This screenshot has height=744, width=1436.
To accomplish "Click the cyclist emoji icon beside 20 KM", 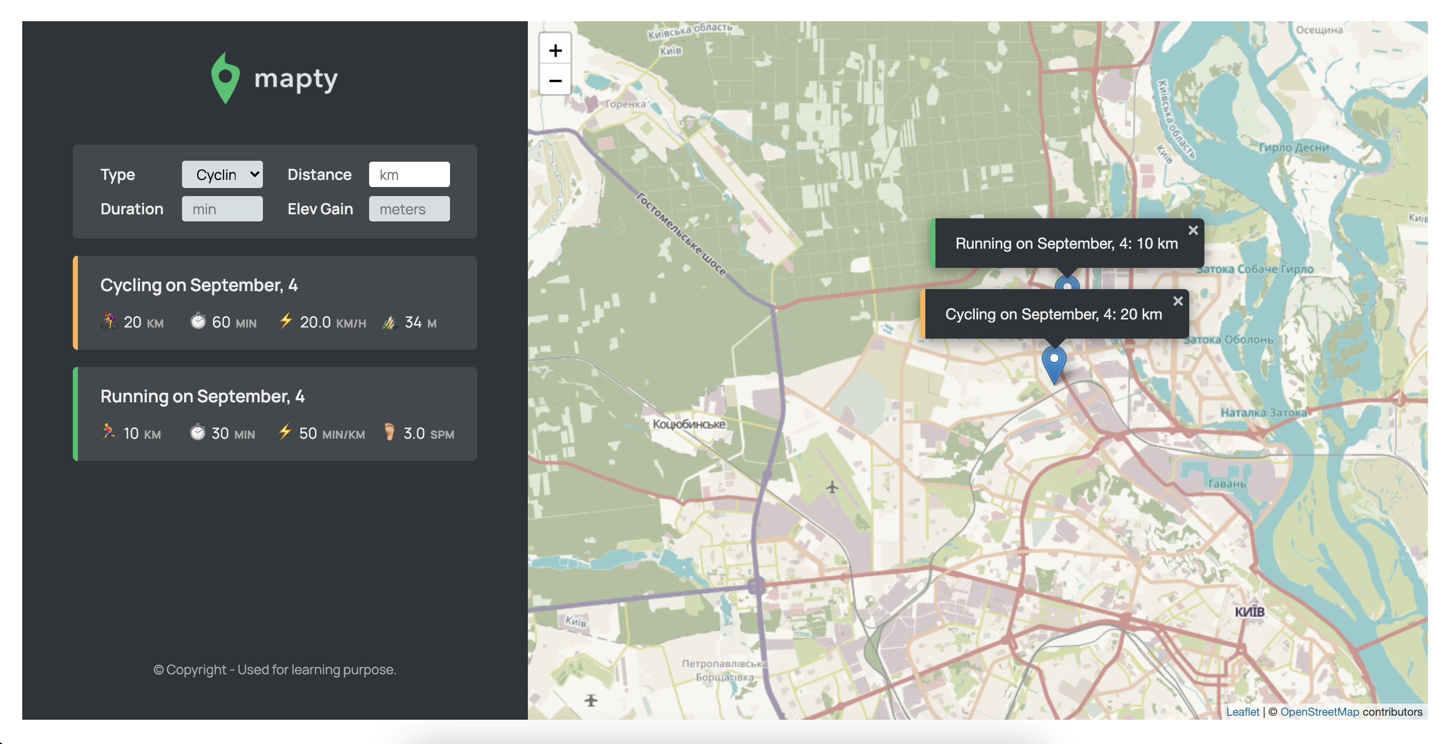I will 110,321.
